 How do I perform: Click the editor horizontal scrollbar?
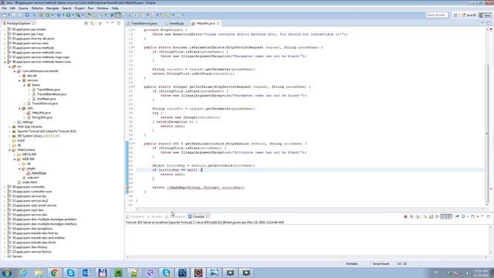click(310, 208)
